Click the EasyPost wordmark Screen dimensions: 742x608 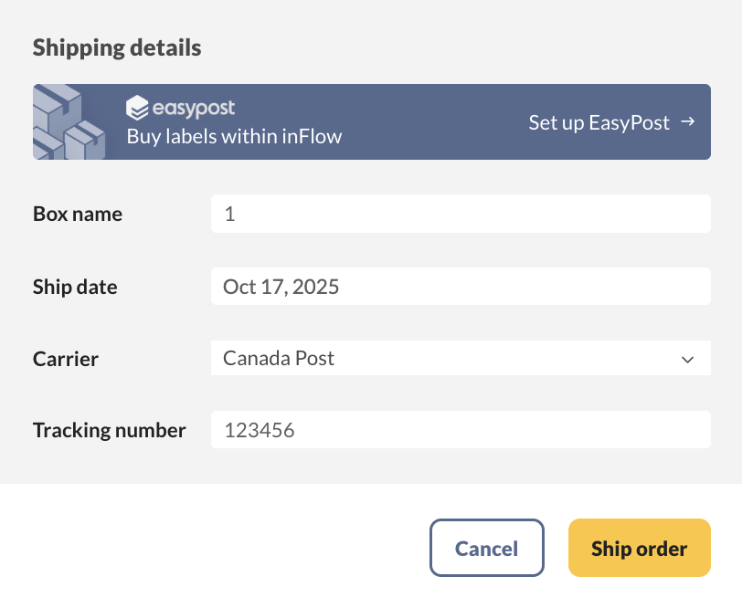coord(192,107)
